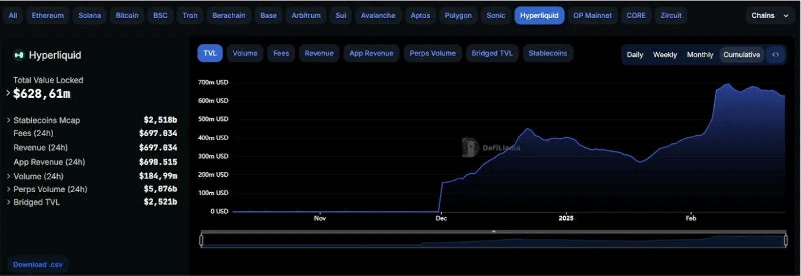Expand the Volume (24h) row

tap(8, 176)
